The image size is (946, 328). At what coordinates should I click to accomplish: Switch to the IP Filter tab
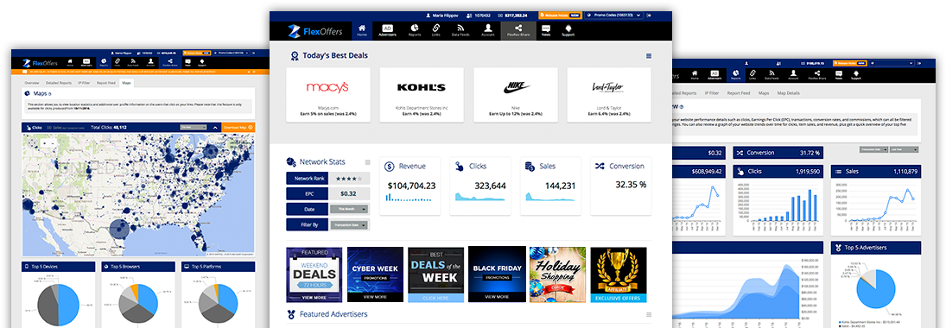tap(84, 83)
